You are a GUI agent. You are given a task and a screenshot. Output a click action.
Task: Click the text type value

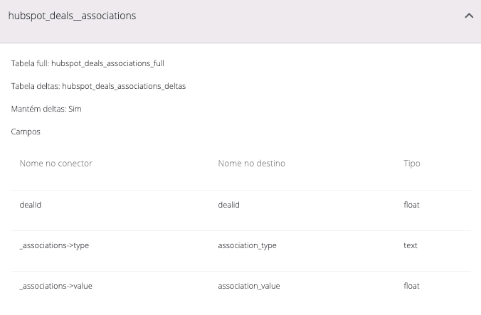411,245
